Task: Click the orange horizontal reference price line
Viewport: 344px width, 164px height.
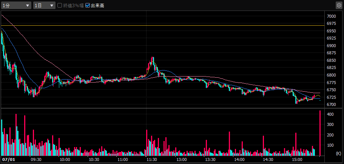Action: tap(162, 25)
